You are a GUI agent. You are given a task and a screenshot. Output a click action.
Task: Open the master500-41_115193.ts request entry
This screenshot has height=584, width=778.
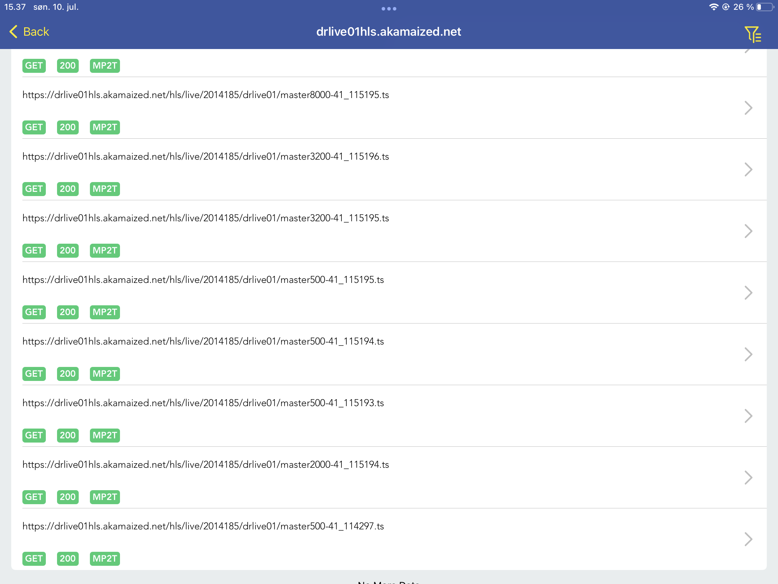pos(203,403)
